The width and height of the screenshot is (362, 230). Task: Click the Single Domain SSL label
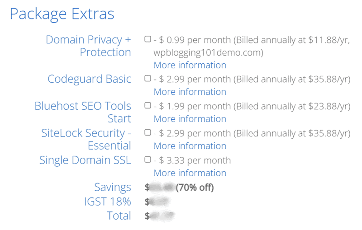coord(85,160)
